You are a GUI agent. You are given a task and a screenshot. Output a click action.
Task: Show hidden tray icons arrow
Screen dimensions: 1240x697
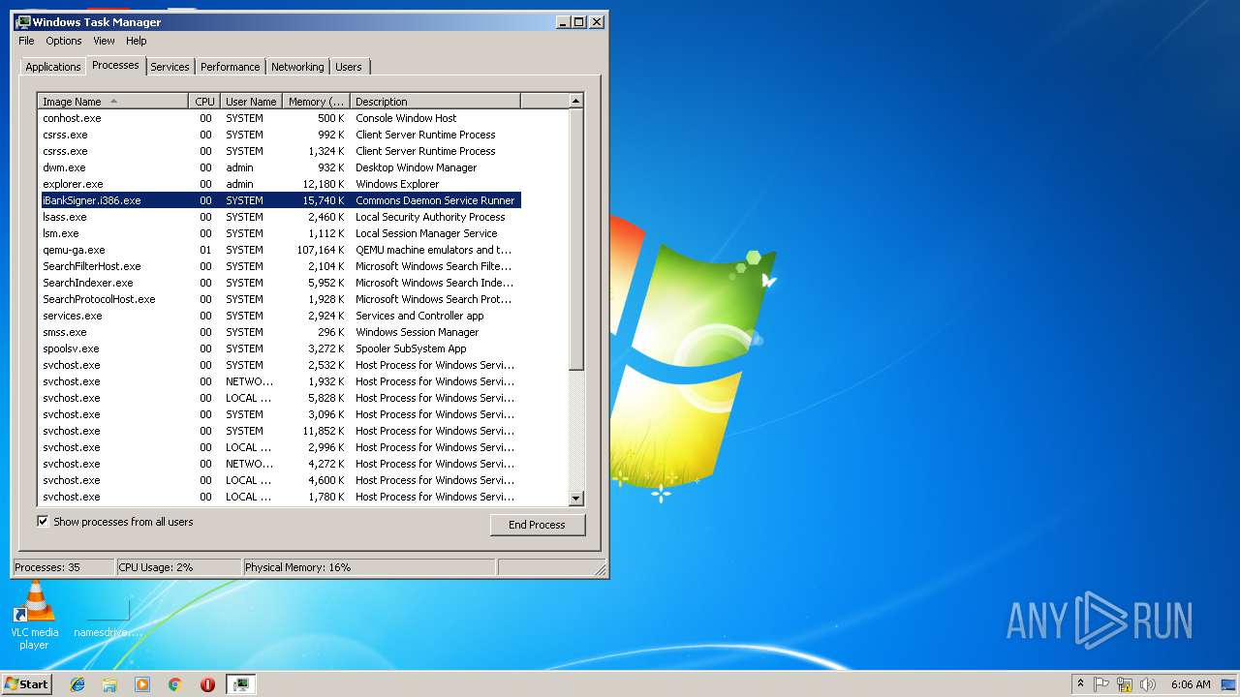coord(1080,684)
